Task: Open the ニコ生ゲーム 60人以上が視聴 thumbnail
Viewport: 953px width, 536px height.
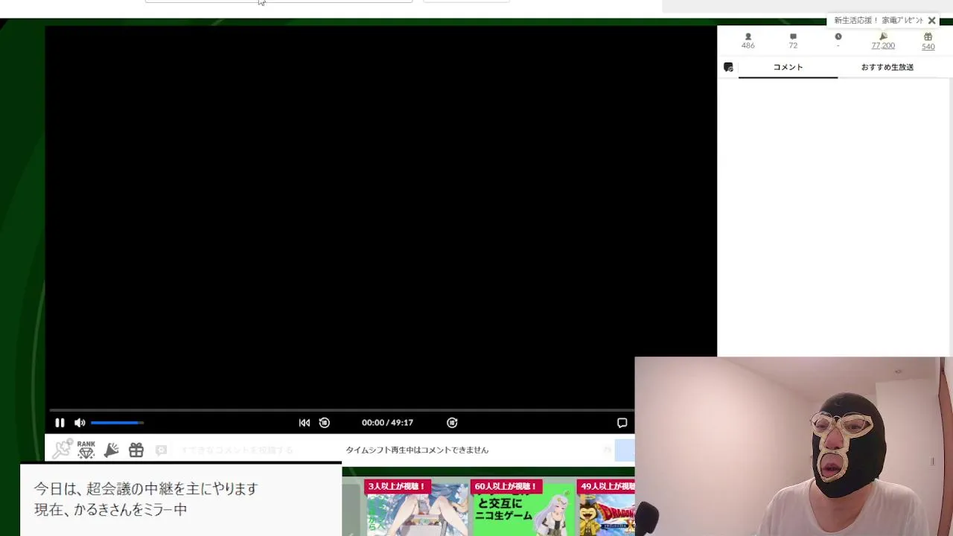Action: pos(523,508)
